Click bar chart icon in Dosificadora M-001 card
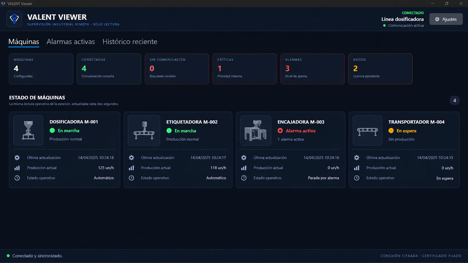 point(17,168)
